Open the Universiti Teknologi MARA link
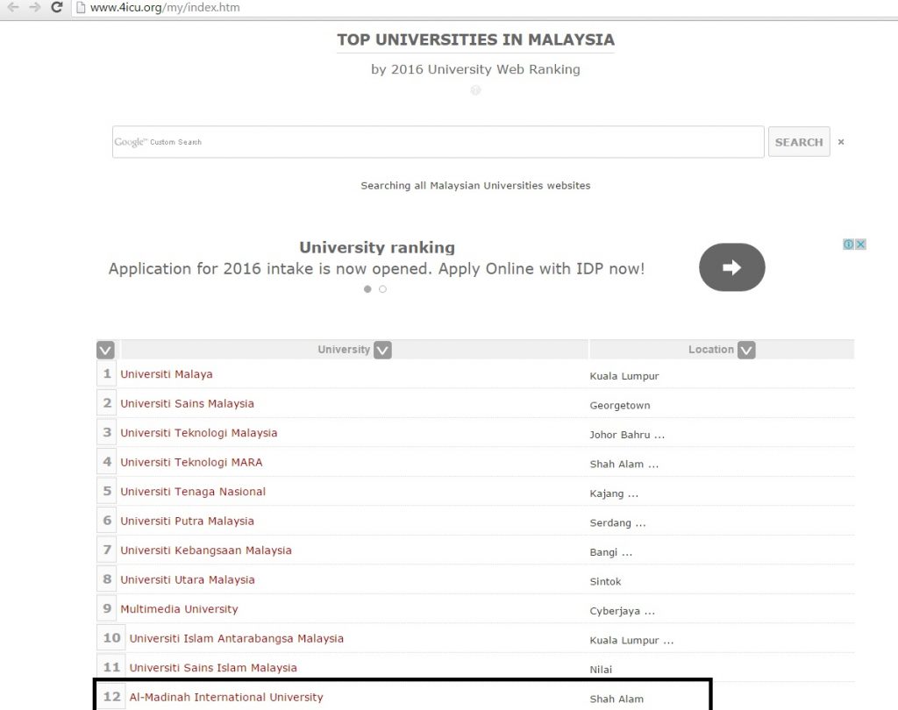898x710 pixels. click(x=191, y=463)
